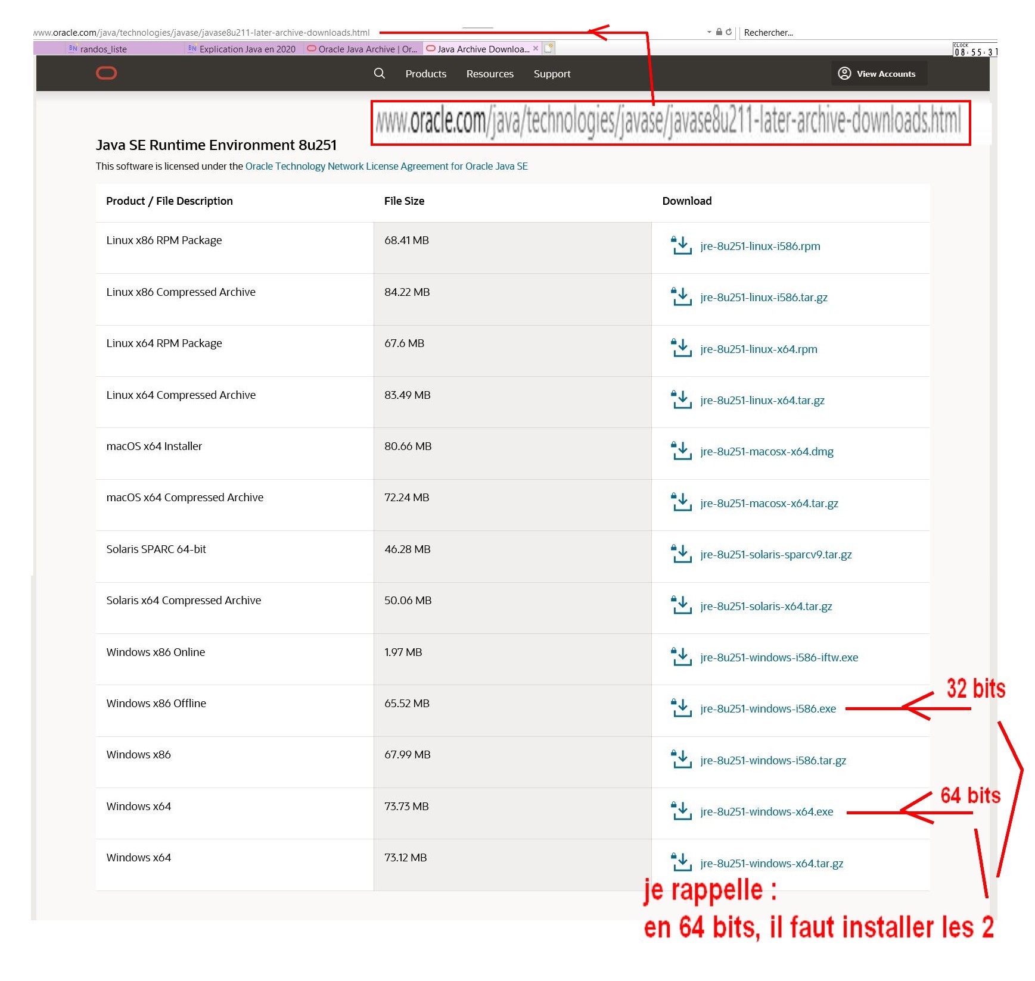1035x981 pixels.
Task: Download jre-8u251-linux-i586.tar.gz link
Action: point(764,297)
